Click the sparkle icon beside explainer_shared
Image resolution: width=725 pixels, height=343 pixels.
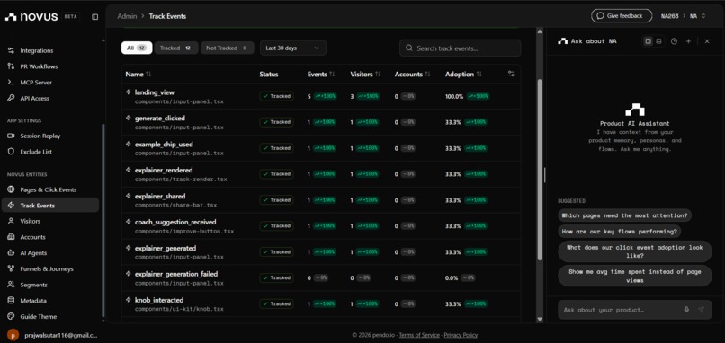pyautogui.click(x=129, y=196)
